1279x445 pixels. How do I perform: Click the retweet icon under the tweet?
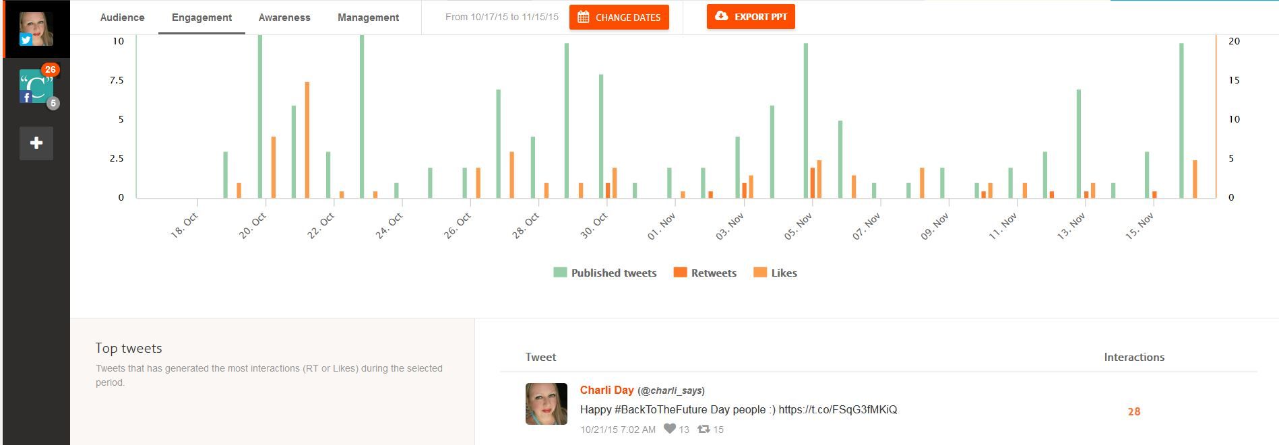[x=704, y=429]
